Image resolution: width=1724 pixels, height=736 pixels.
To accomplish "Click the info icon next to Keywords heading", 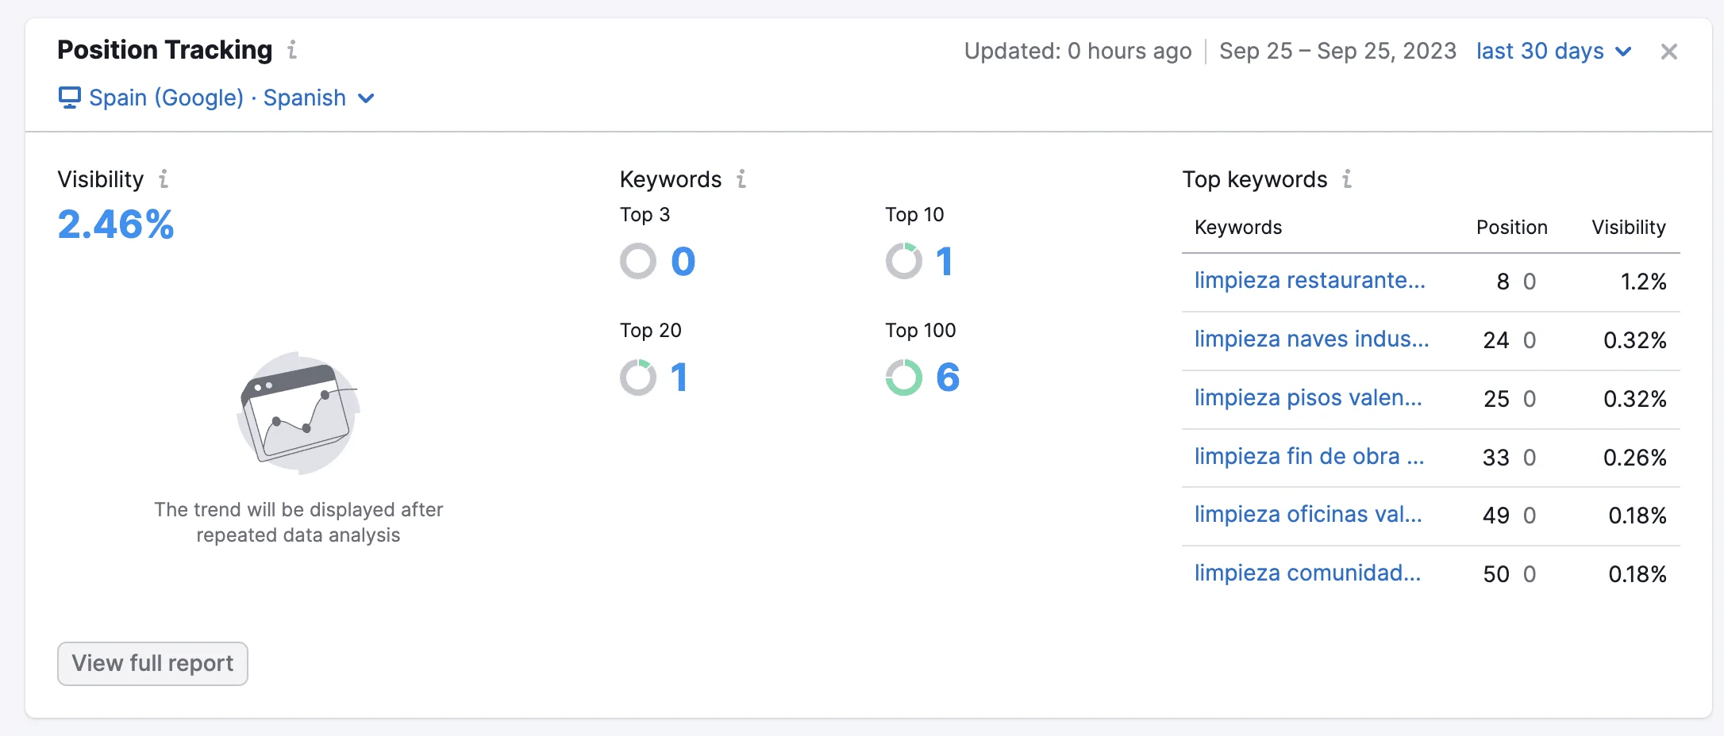I will [741, 178].
